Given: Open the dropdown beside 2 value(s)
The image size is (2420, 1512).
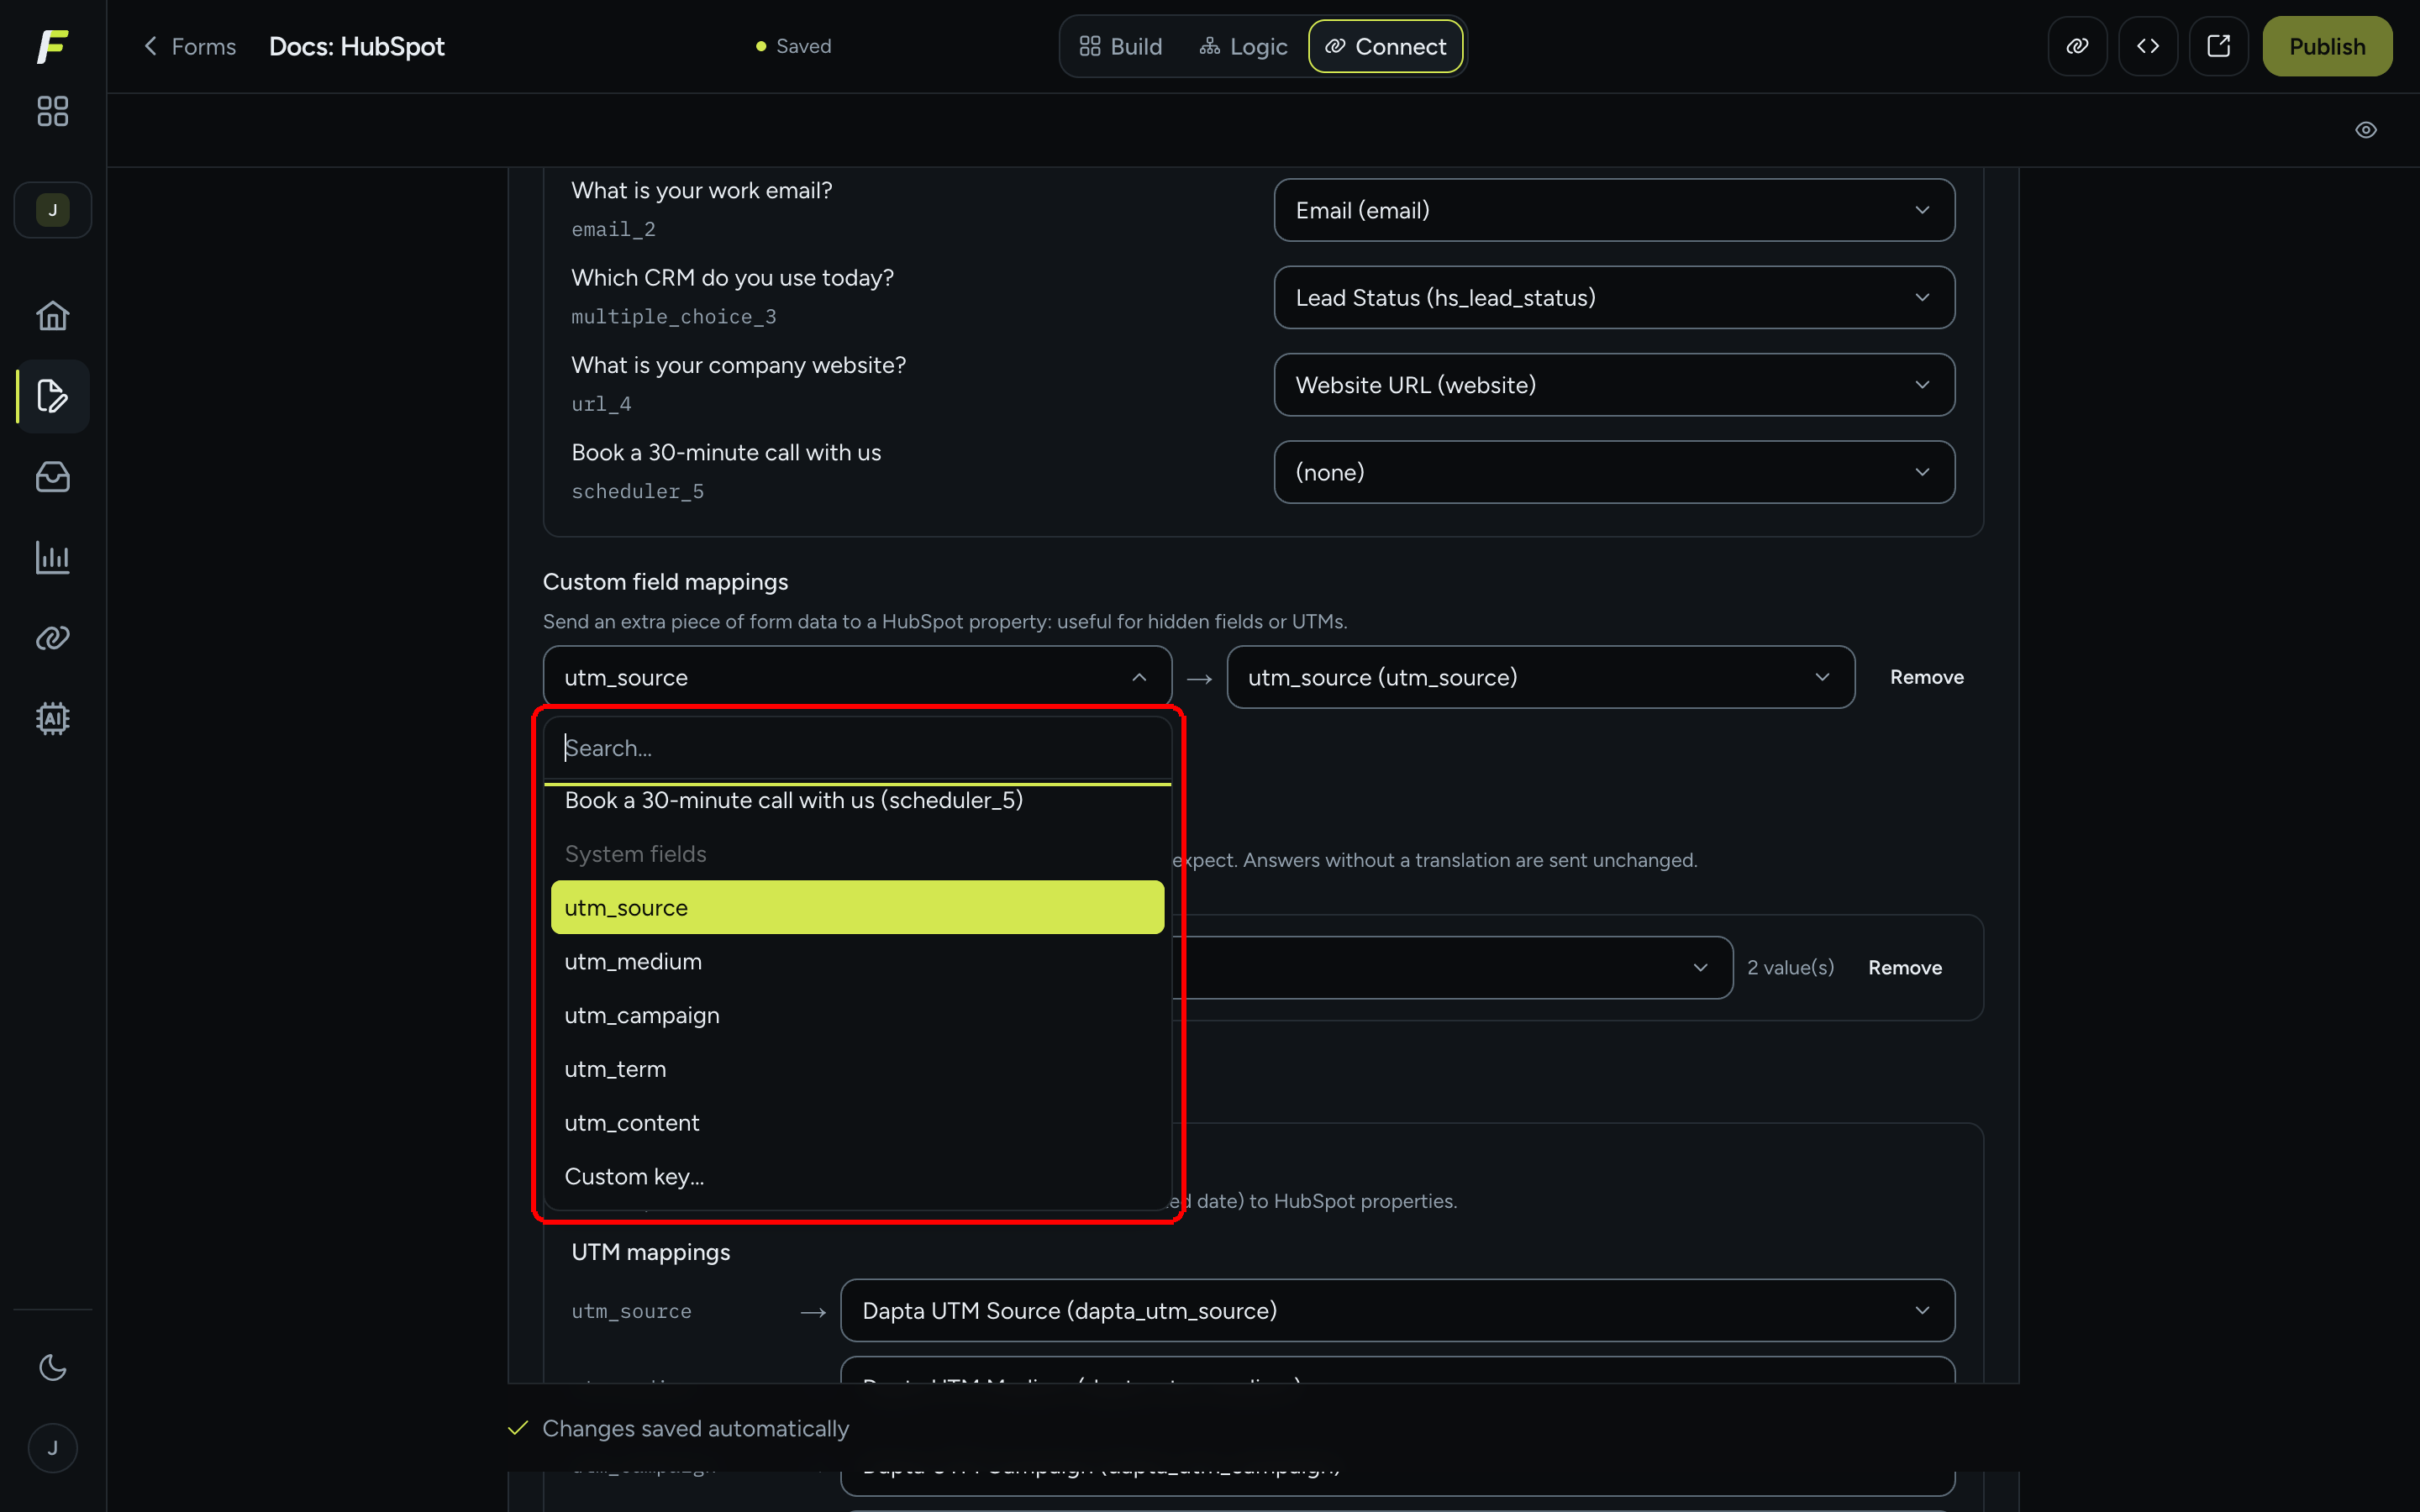Looking at the screenshot, I should pos(1452,967).
